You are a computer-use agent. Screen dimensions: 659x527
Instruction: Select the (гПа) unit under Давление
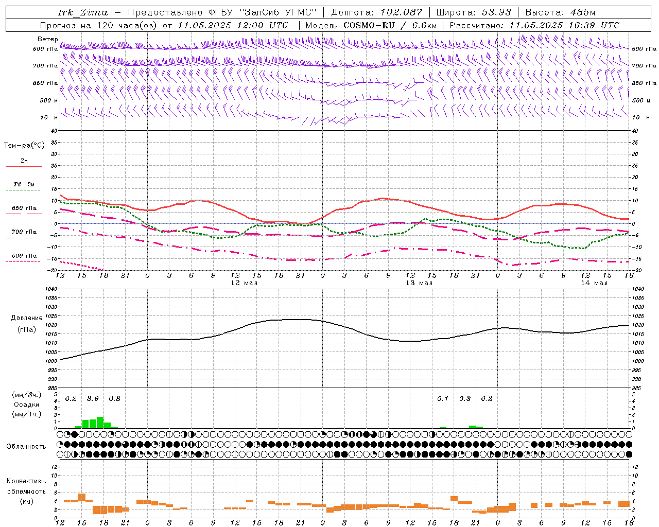pyautogui.click(x=26, y=330)
